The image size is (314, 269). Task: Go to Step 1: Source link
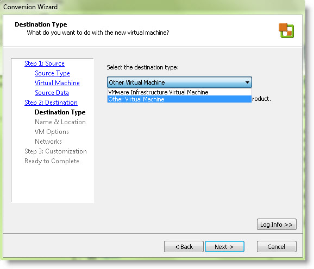pos(45,63)
